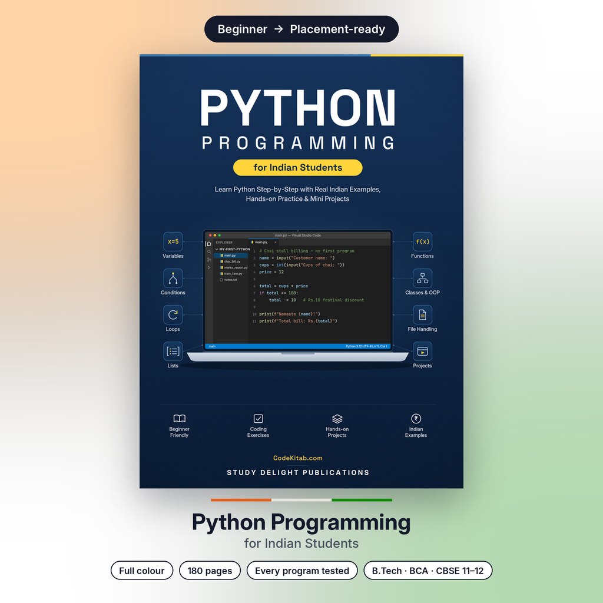Open the Search icon in the VS Code activity bar
This screenshot has height=603, width=603.
point(209,252)
